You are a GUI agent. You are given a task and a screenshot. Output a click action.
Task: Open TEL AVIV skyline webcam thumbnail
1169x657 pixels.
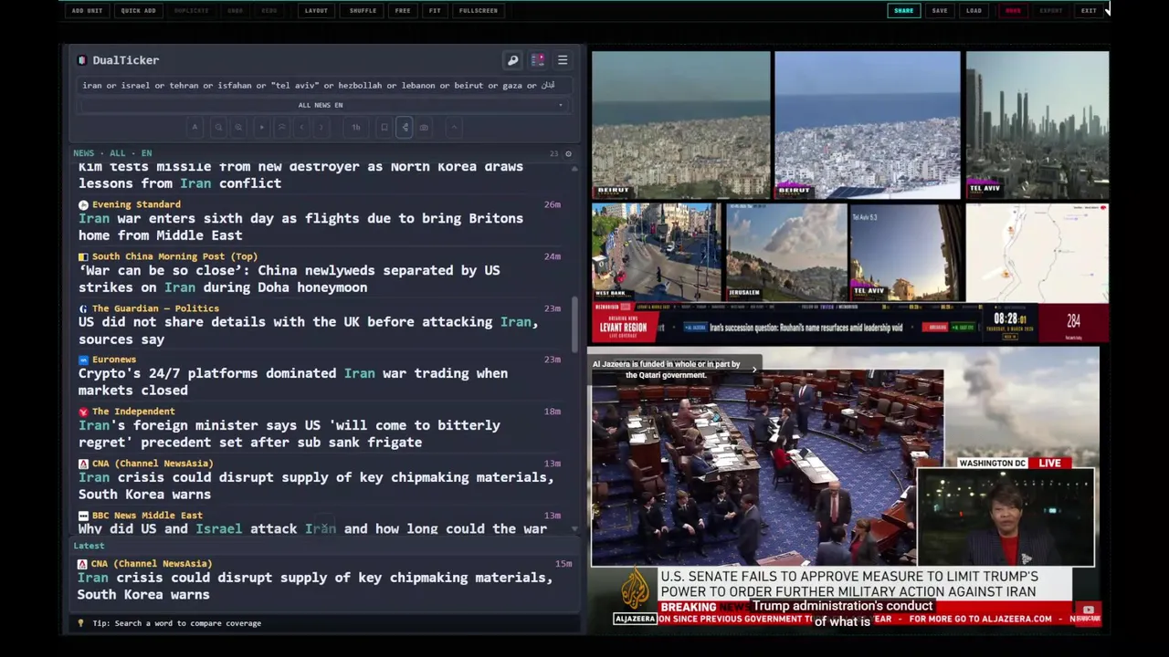point(1037,125)
